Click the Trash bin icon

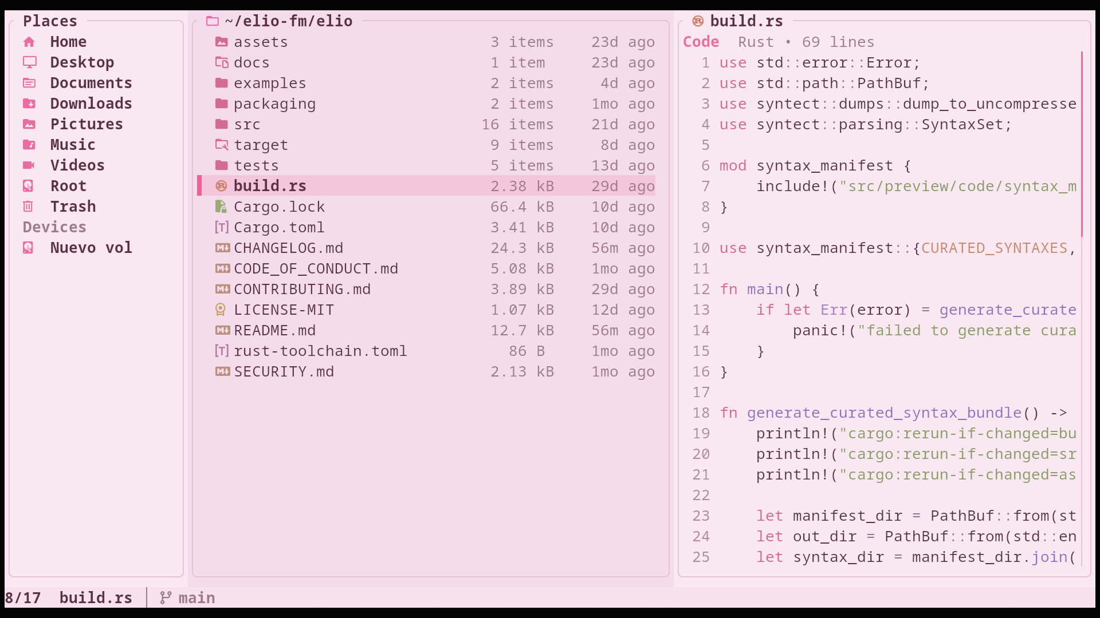tap(28, 207)
